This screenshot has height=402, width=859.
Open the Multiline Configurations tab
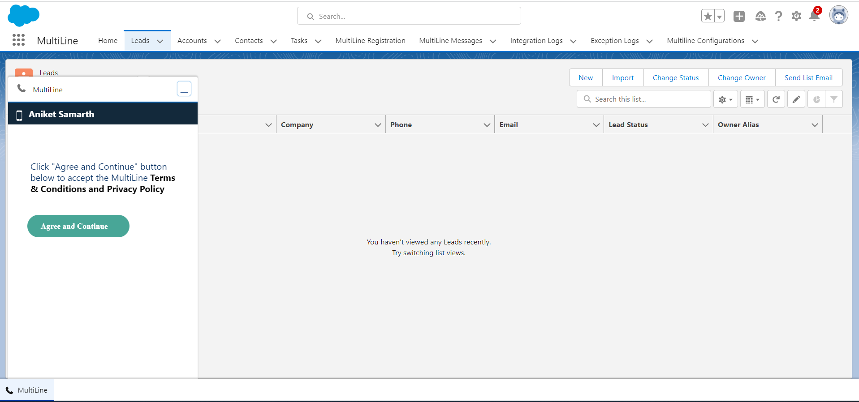click(x=705, y=41)
